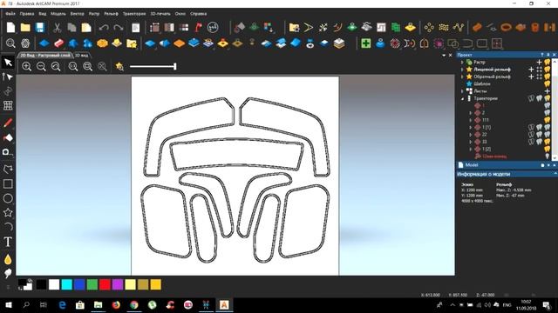
Task: Click the previous zoom magnifier icon
Action: (56, 66)
